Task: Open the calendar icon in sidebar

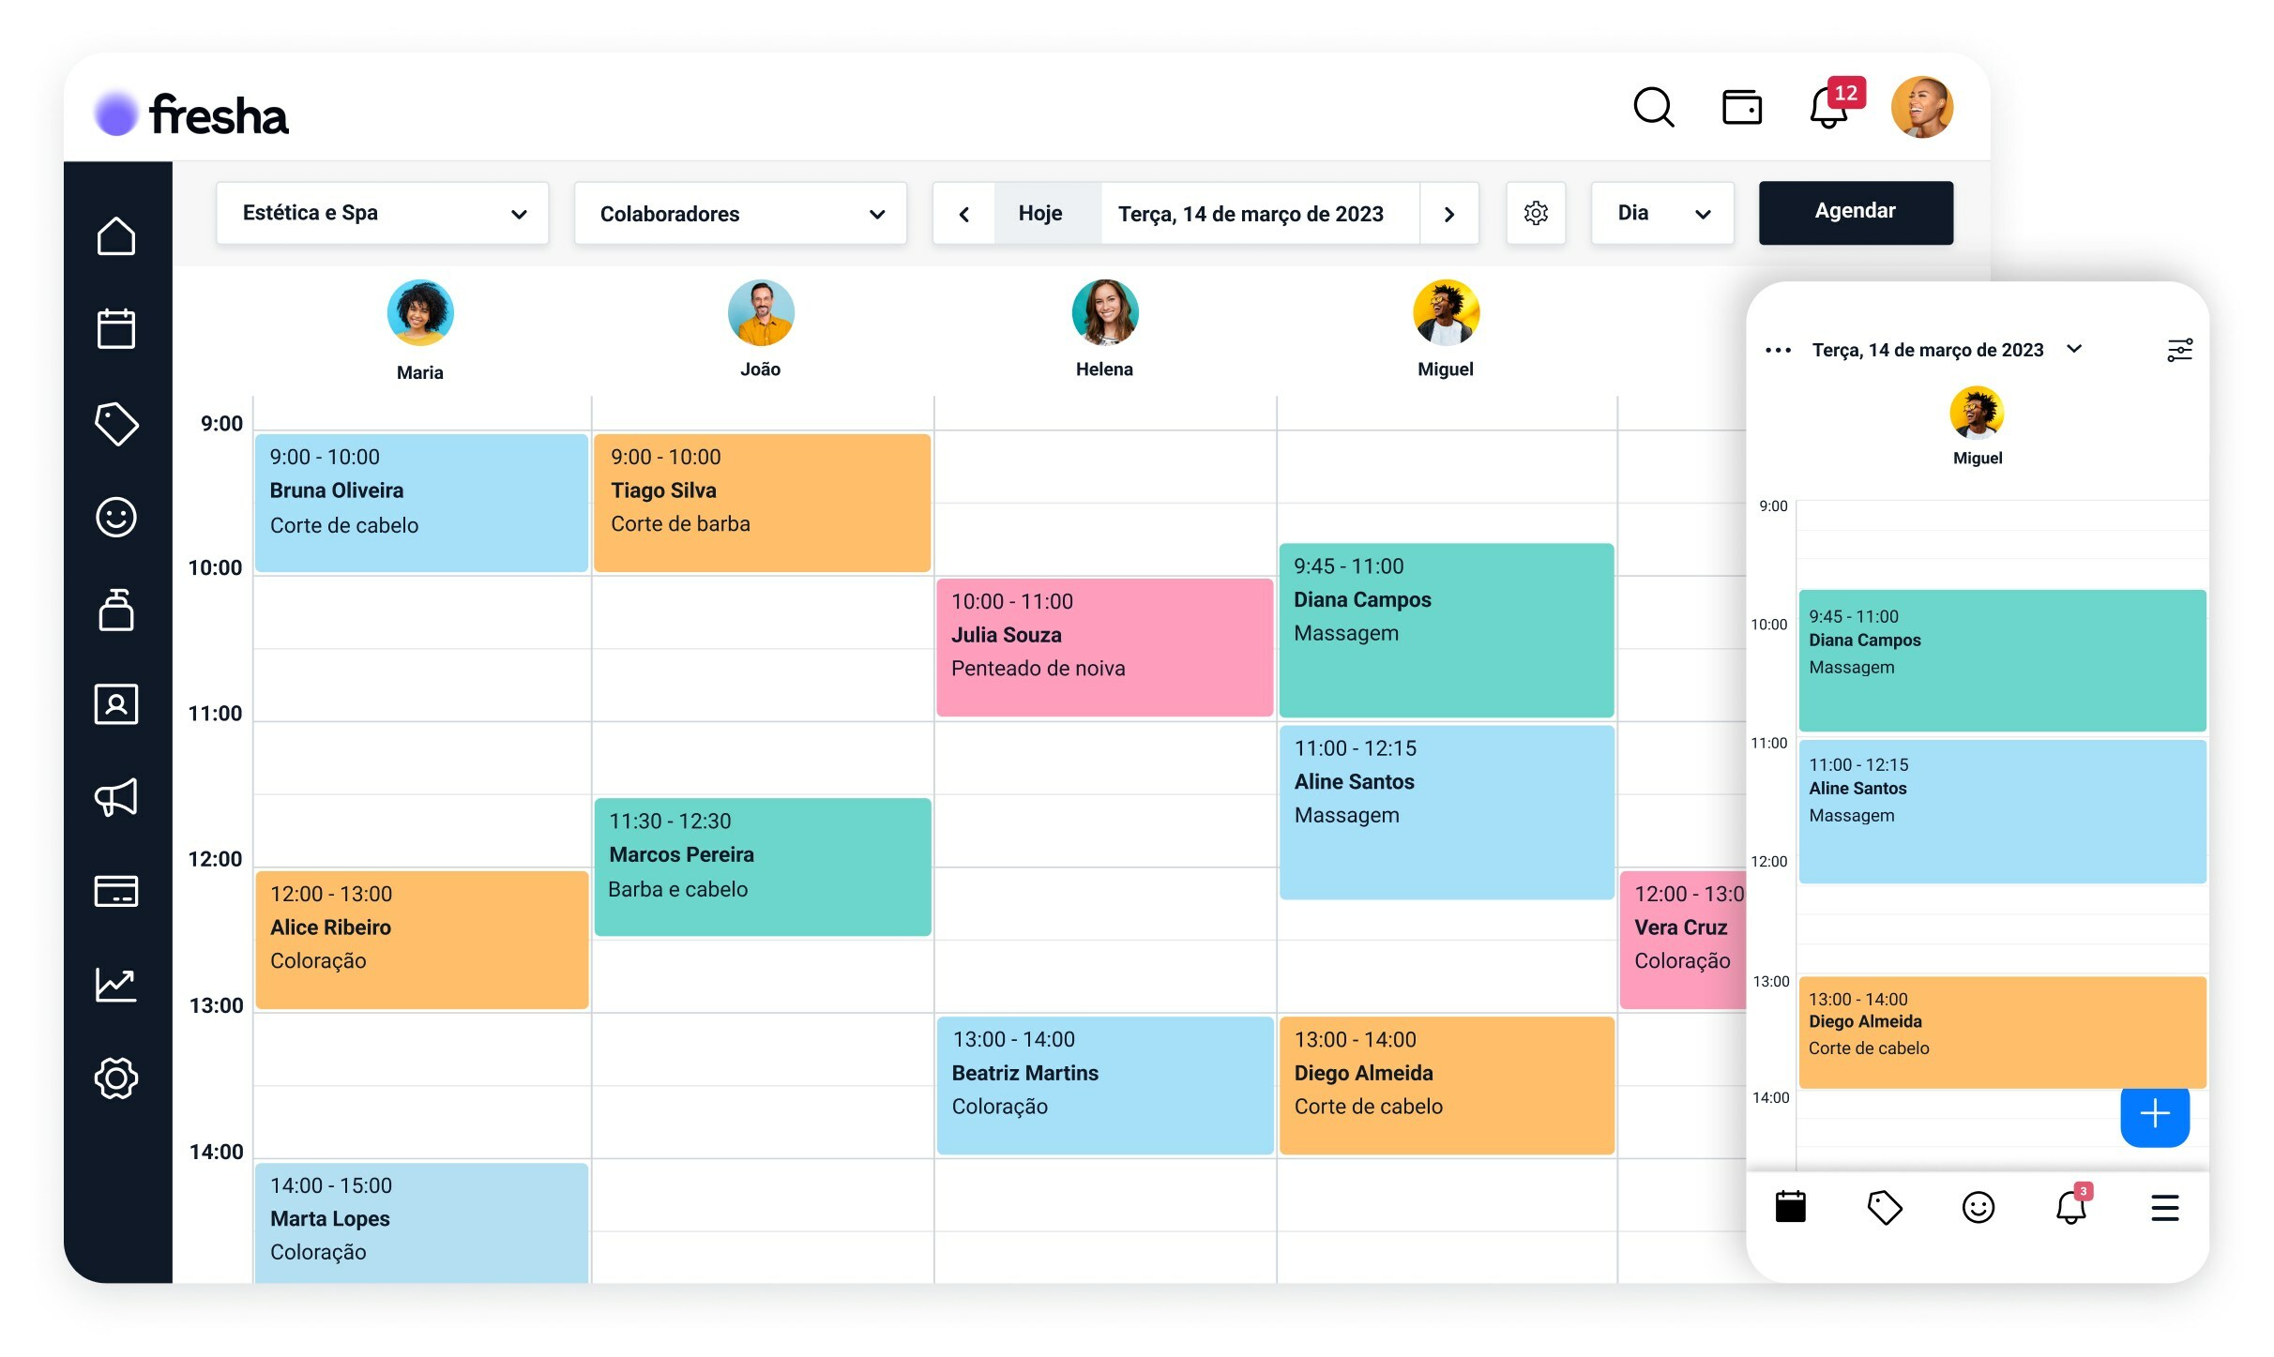Action: point(116,329)
